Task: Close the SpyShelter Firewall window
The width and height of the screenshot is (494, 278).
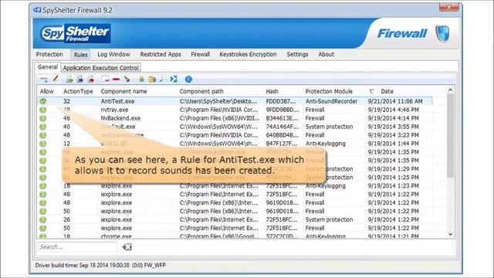Action: click(x=449, y=7)
